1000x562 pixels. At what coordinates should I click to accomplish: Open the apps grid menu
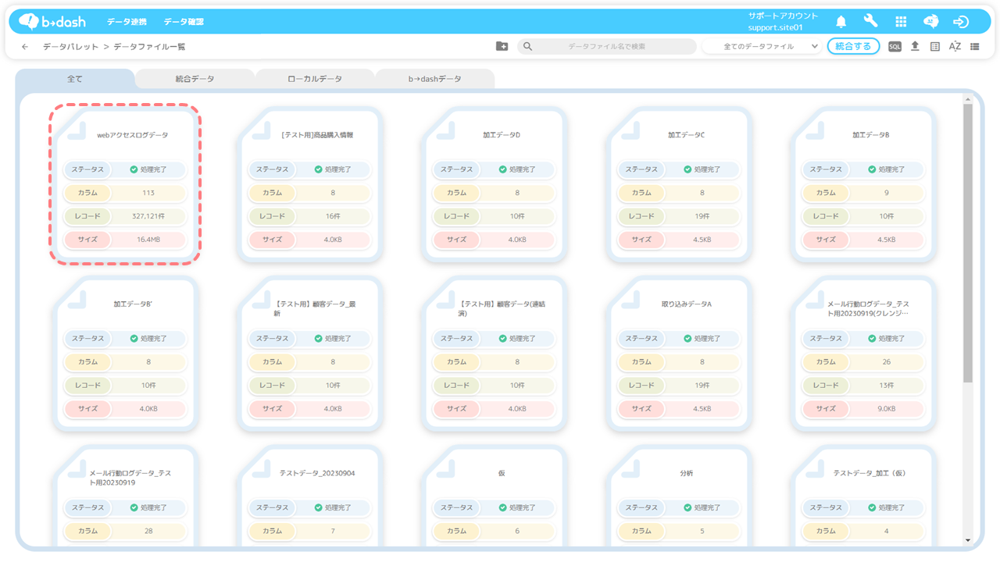(901, 21)
